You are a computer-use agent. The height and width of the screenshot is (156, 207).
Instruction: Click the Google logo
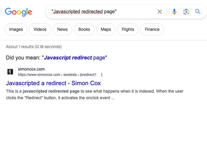[x=18, y=12]
